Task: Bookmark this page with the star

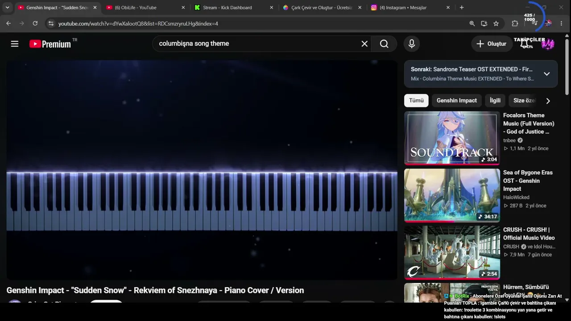Action: click(496, 24)
